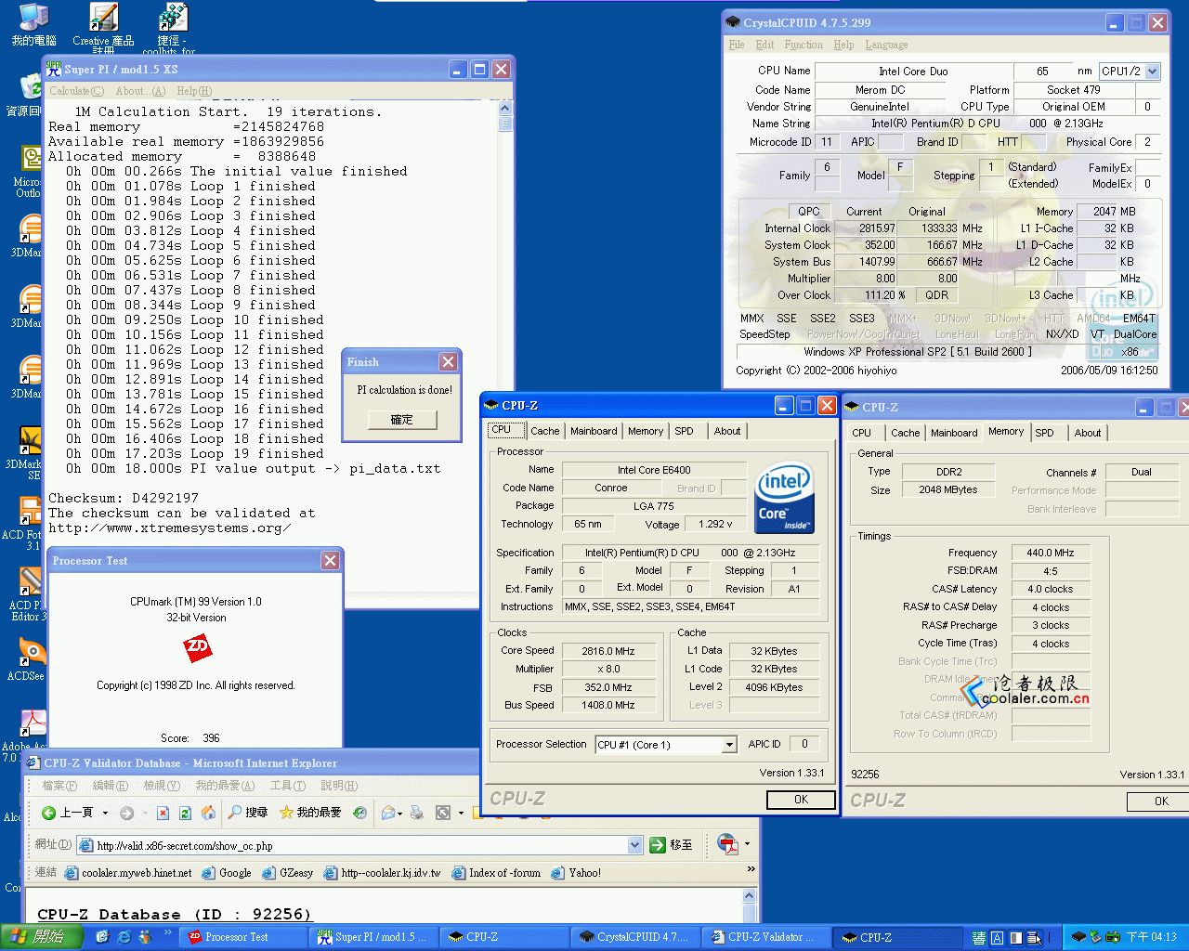1189x951 pixels.
Task: Switch to the Cache tab in front CPU-Z window
Action: [545, 431]
